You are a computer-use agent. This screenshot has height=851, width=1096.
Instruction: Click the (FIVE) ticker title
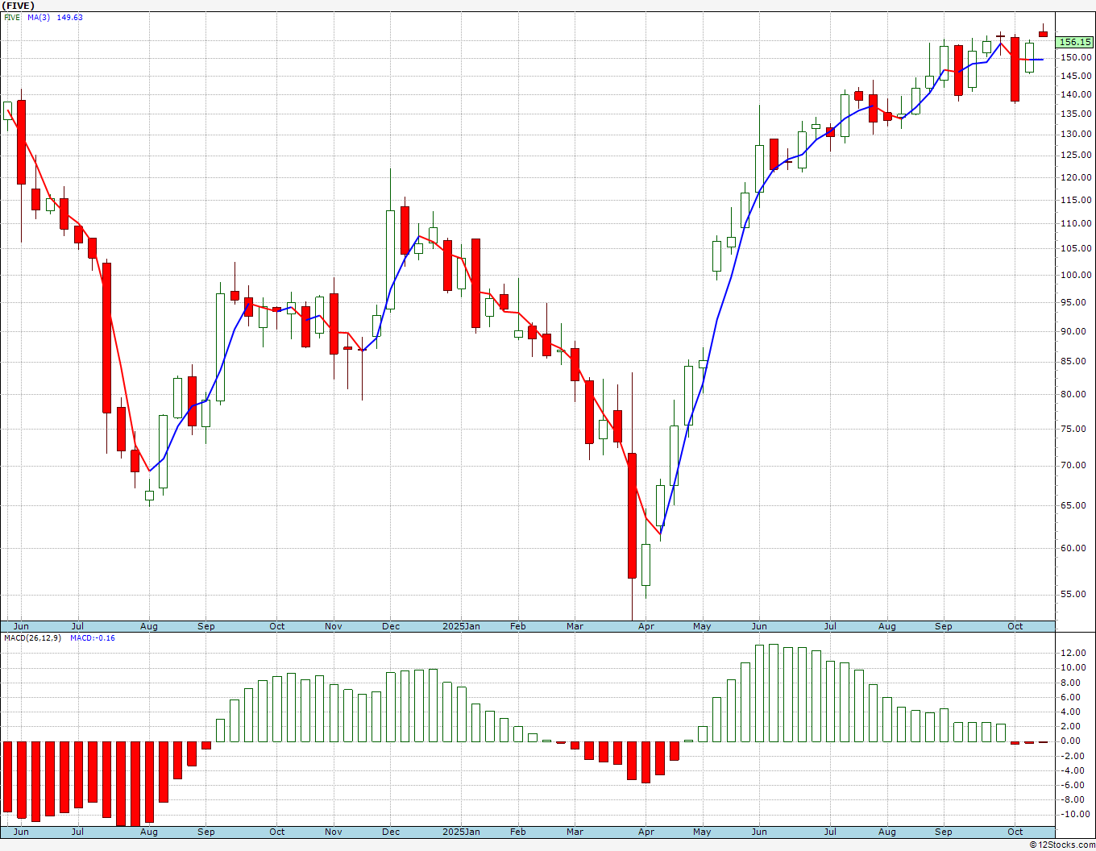(x=18, y=6)
